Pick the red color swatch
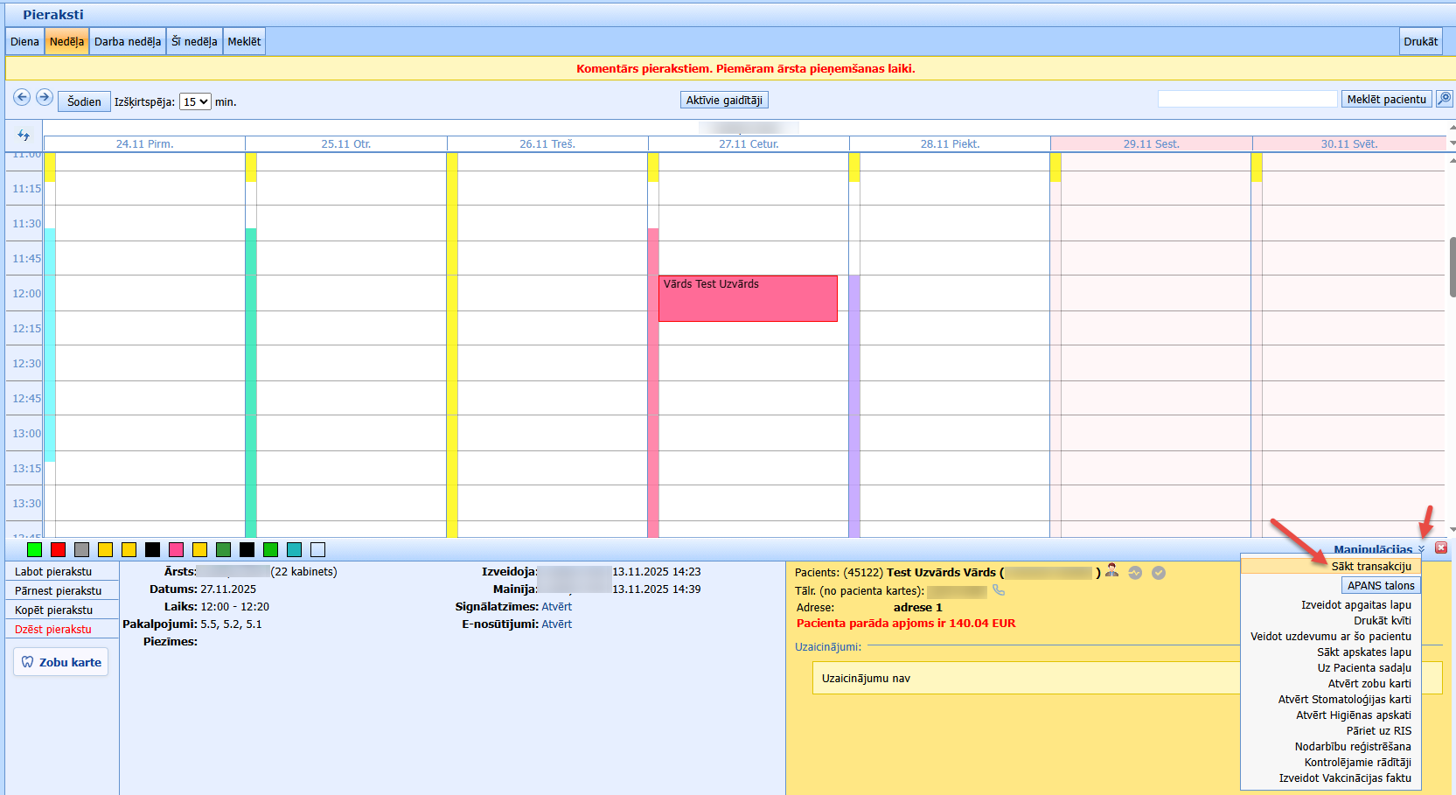 [x=58, y=549]
